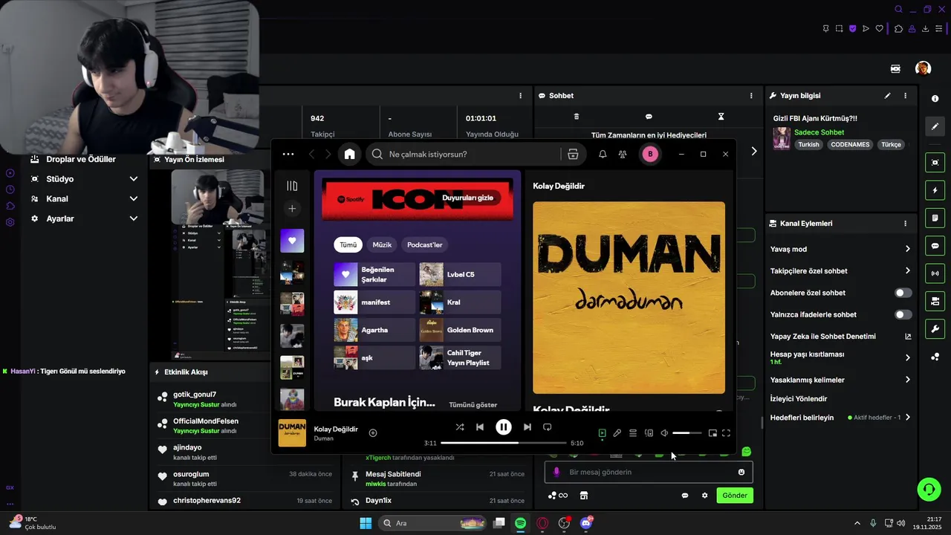Open Spotify from Windows taskbar

pyautogui.click(x=520, y=523)
